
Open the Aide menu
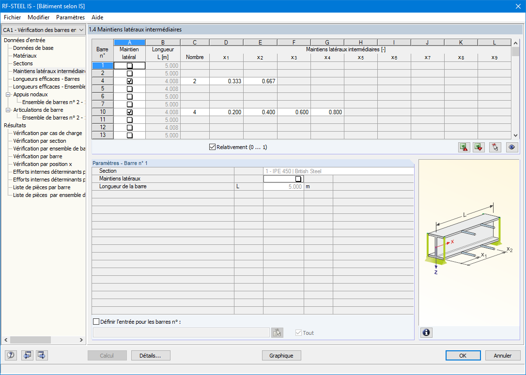pos(97,17)
